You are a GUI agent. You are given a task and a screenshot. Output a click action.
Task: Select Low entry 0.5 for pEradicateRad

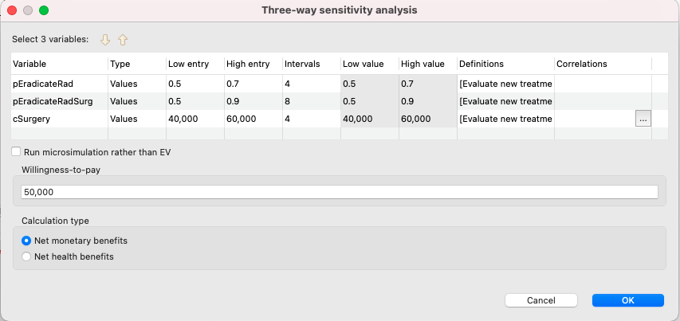(195, 84)
